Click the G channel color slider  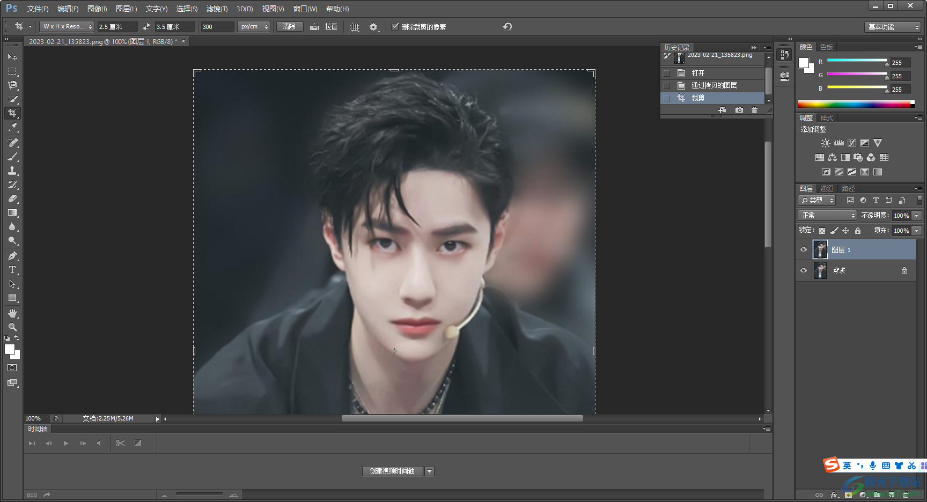click(x=858, y=75)
